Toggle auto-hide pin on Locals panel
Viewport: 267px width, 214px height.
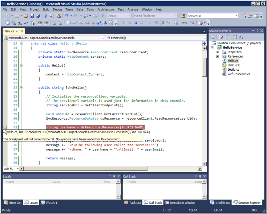114,176
